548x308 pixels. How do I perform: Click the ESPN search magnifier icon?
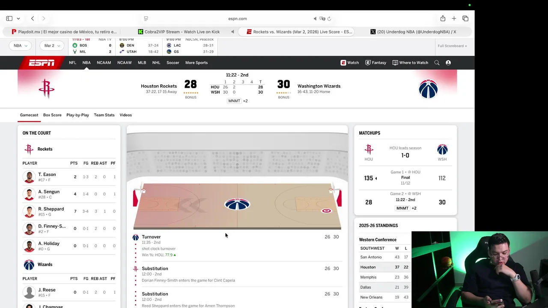coord(437,62)
